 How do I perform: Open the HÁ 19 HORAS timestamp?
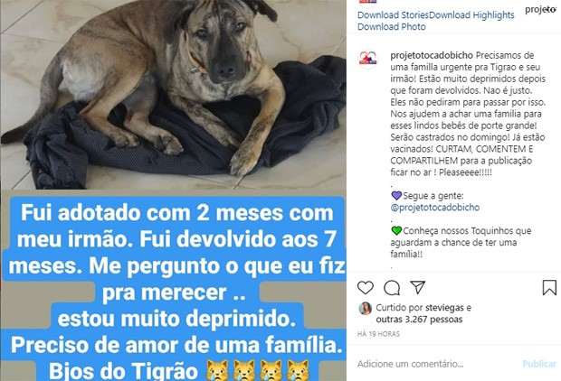click(x=378, y=334)
